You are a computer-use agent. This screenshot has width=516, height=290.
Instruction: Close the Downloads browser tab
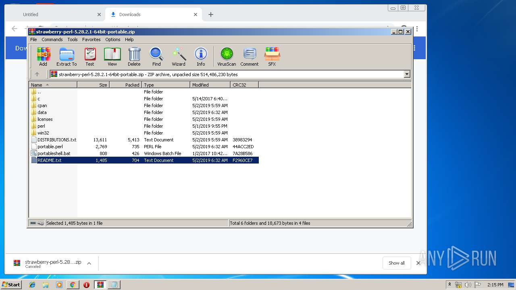(196, 14)
